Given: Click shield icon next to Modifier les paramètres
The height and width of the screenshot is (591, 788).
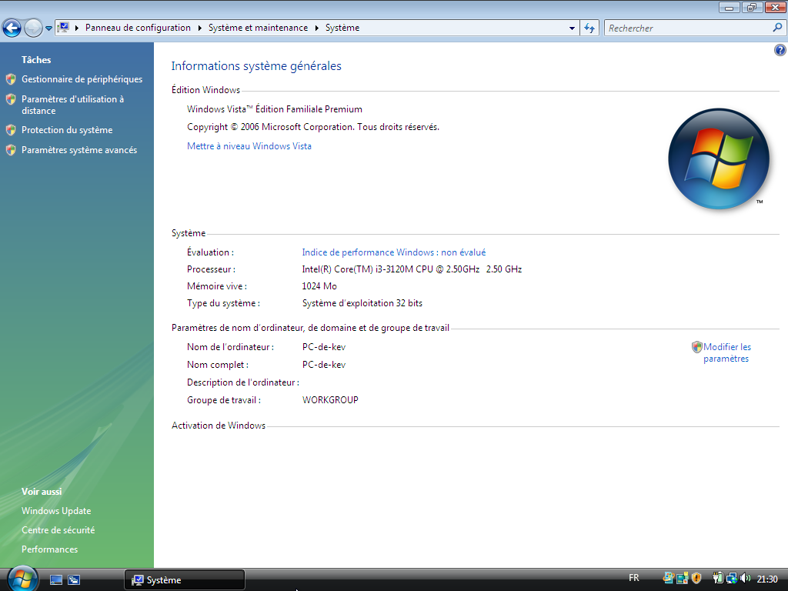Looking at the screenshot, I should [696, 347].
